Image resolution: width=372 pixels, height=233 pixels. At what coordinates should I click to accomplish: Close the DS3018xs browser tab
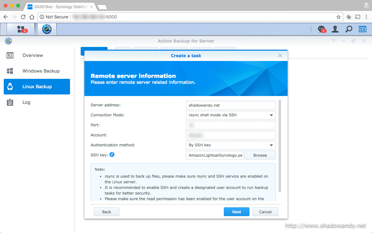[92, 7]
